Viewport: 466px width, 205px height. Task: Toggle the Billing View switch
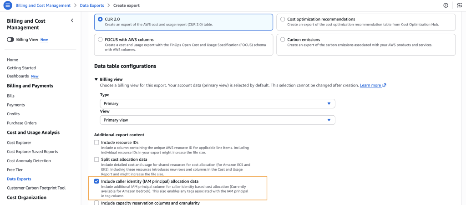(10, 40)
